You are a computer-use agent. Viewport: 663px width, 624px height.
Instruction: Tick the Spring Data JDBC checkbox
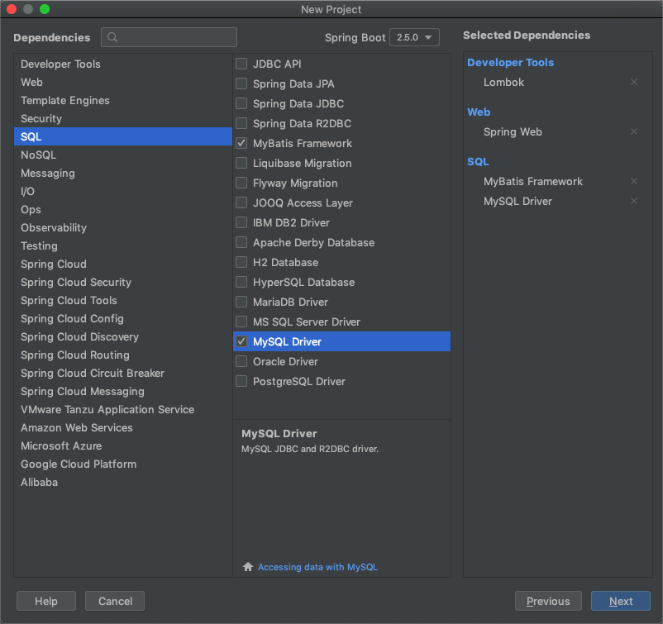tap(241, 103)
